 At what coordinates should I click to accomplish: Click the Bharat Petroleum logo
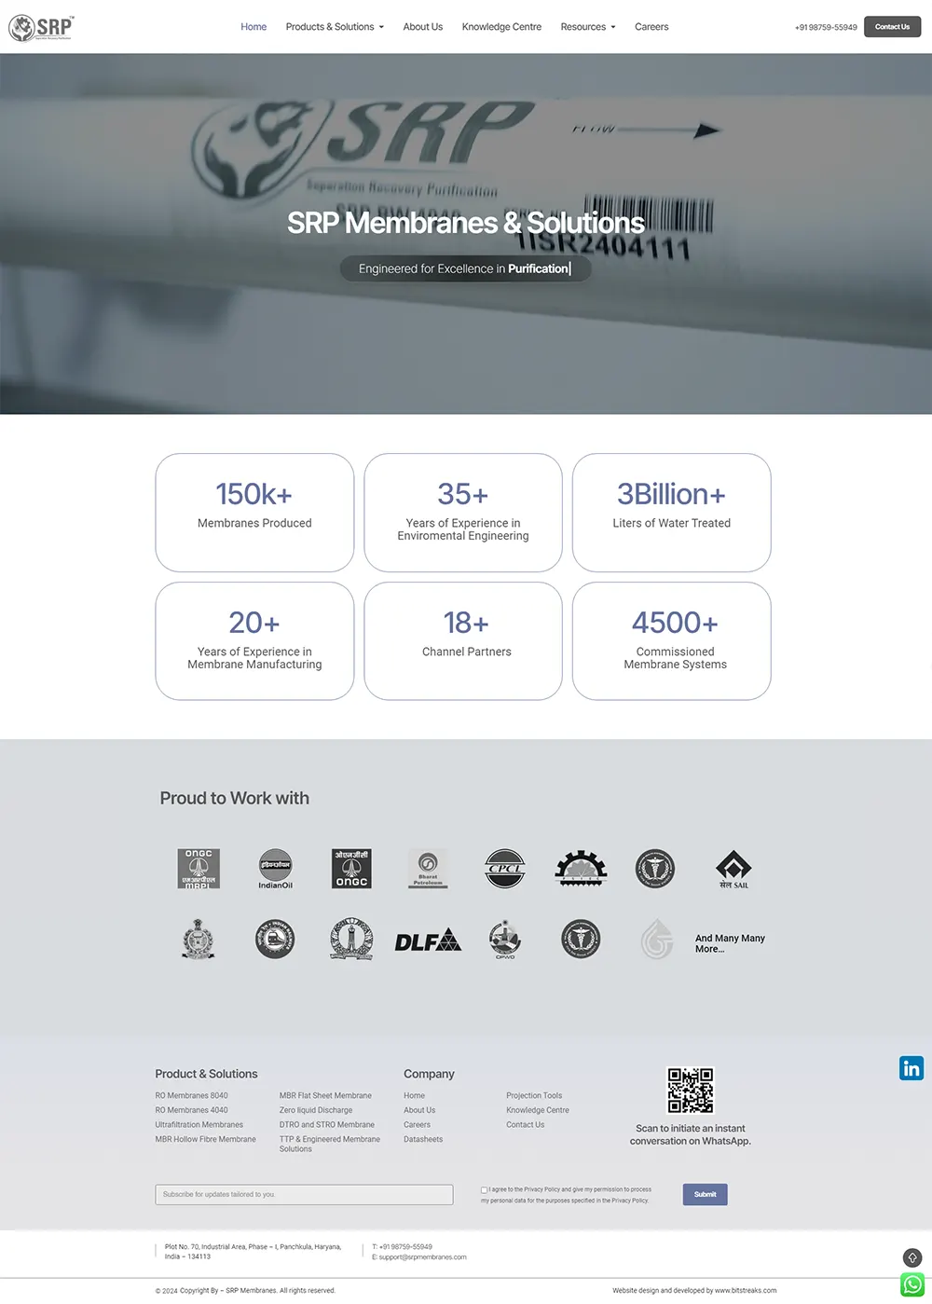(x=428, y=868)
